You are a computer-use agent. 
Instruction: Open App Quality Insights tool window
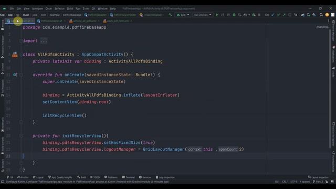coord(60,177)
